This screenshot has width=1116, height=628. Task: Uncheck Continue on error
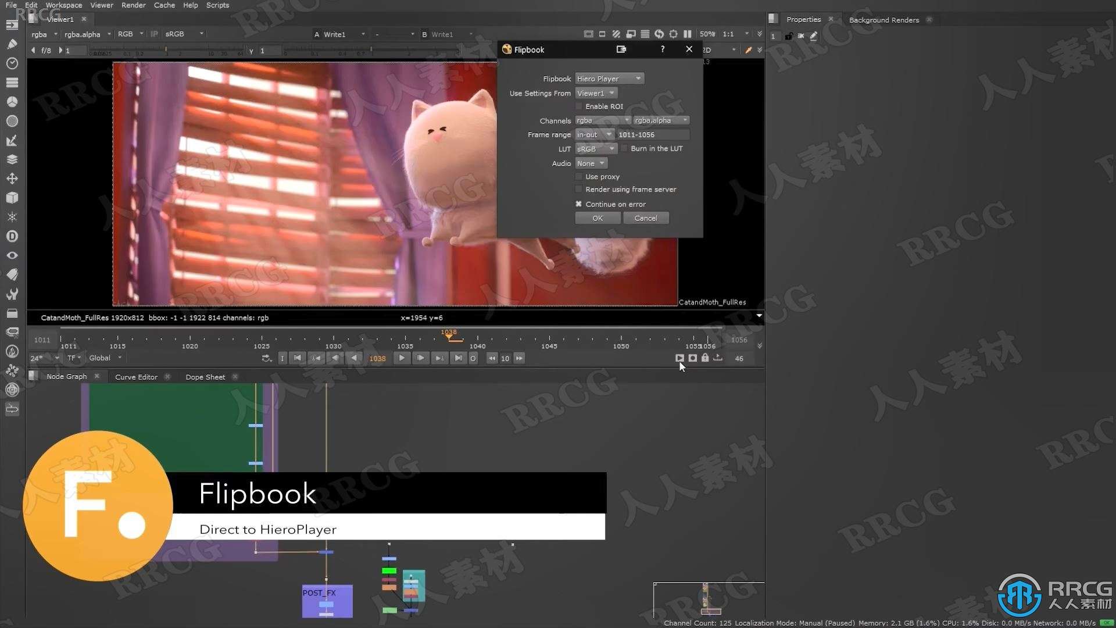579,204
